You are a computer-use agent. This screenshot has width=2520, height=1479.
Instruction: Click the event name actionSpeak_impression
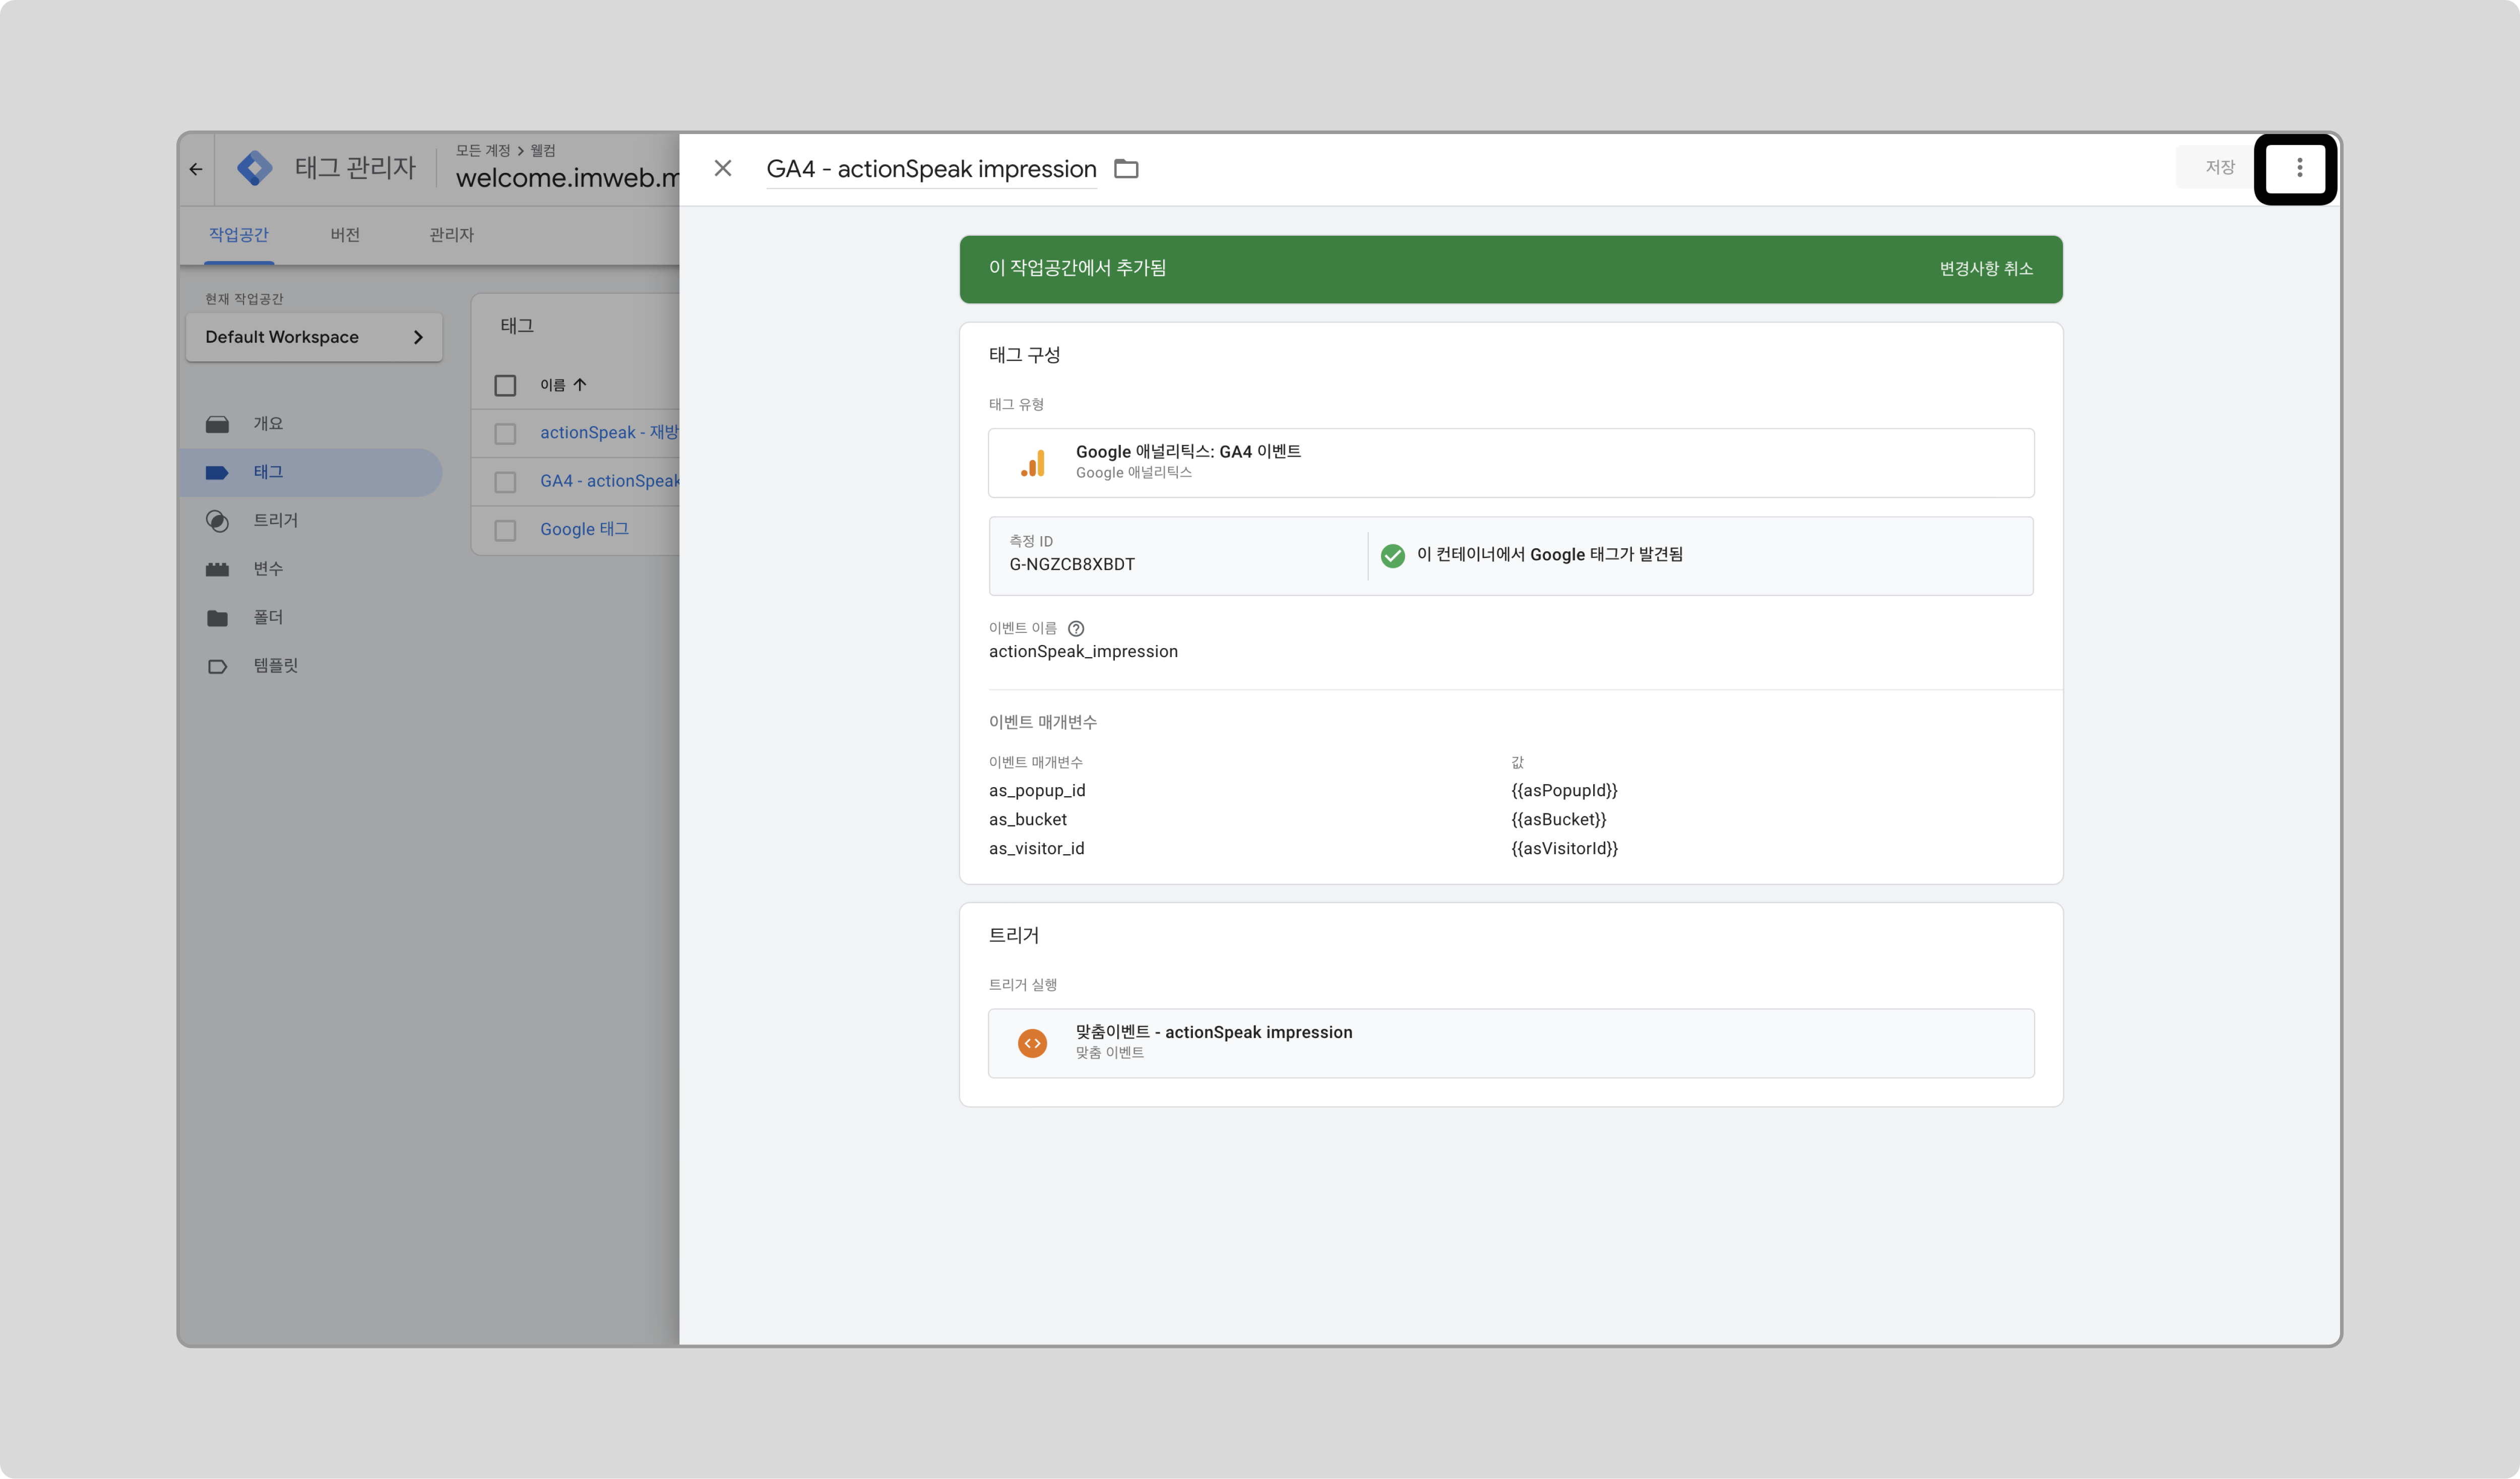(x=1083, y=652)
